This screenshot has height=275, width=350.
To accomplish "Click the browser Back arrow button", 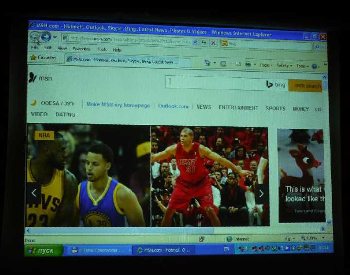I will click(35, 36).
